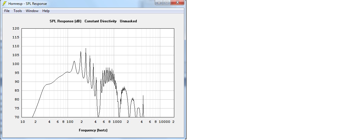Click the 85 dB axis value
Image resolution: width=364 pixels, height=140 pixels.
(x=17, y=90)
